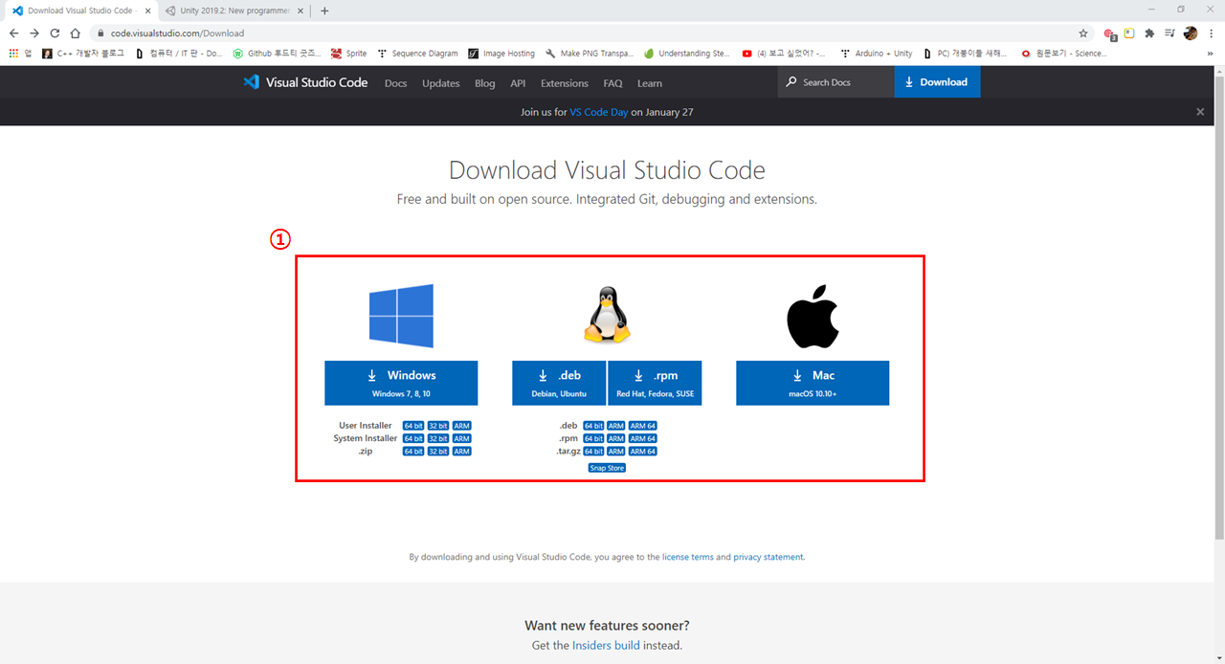The image size is (1225, 664).
Task: Download the Linux .deb ARM 64
Action: pos(643,426)
